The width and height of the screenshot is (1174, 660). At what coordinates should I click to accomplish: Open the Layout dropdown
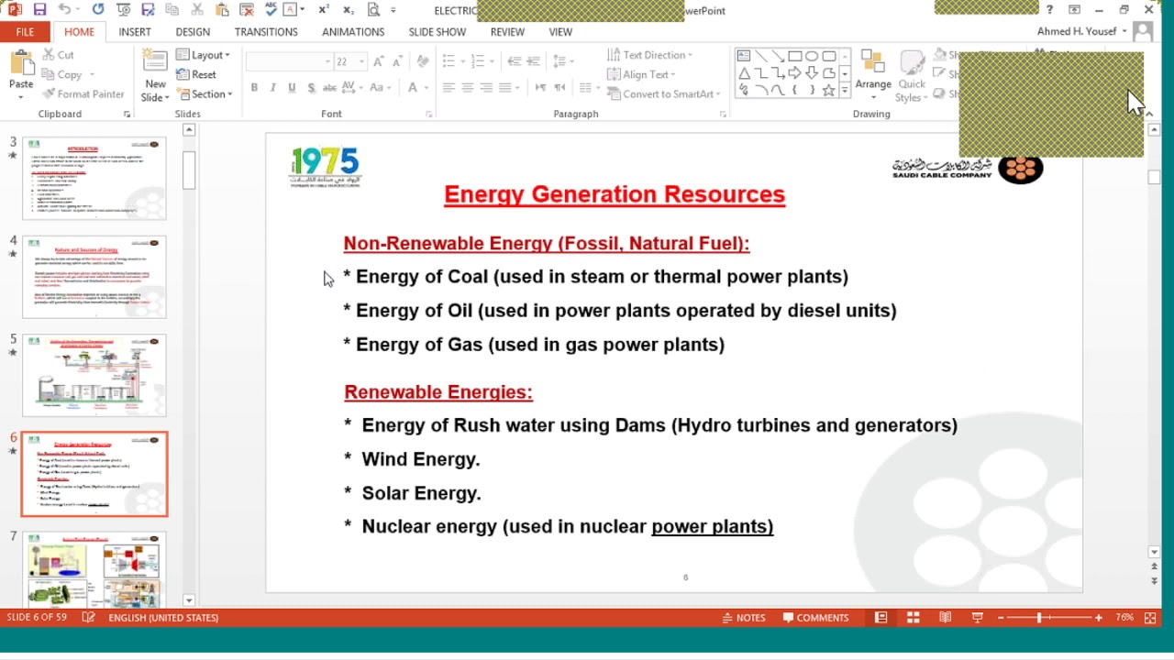(204, 55)
